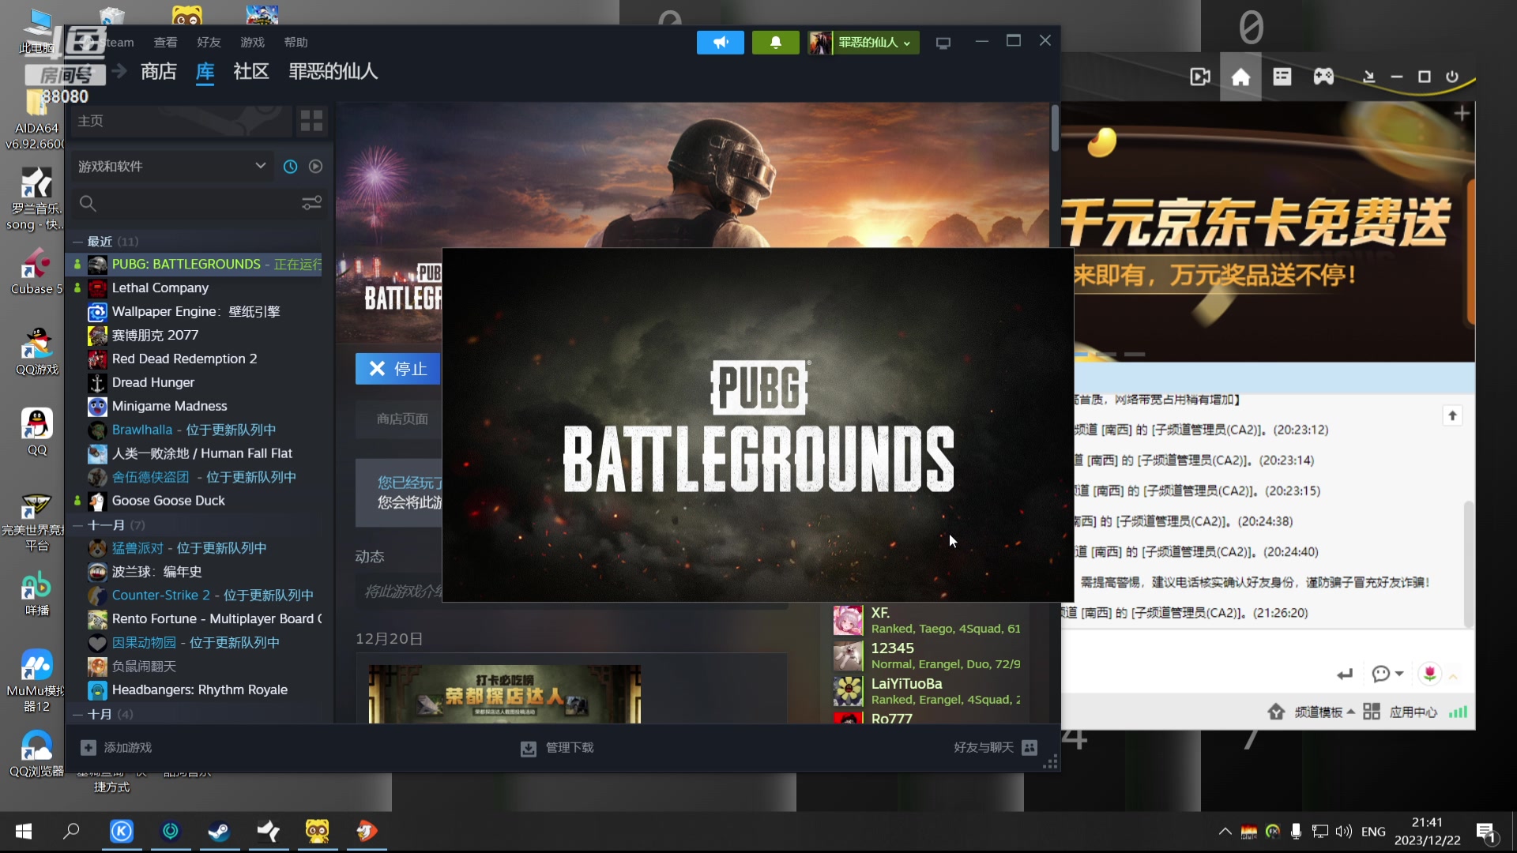Click the home icon in right panel

[x=1240, y=77]
